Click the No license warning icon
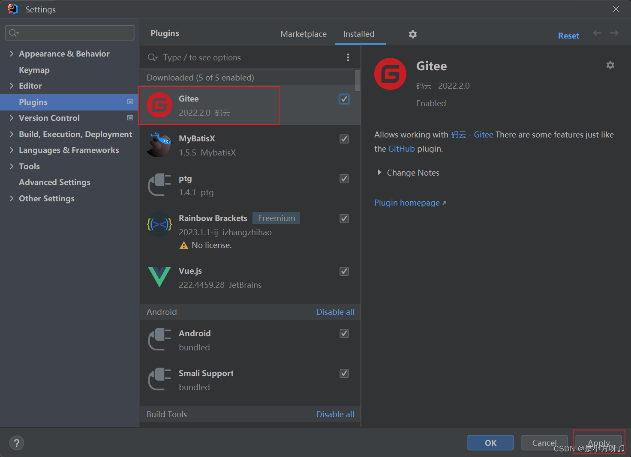Image resolution: width=631 pixels, height=457 pixels. tap(184, 245)
